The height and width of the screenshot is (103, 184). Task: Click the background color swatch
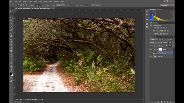(12, 76)
